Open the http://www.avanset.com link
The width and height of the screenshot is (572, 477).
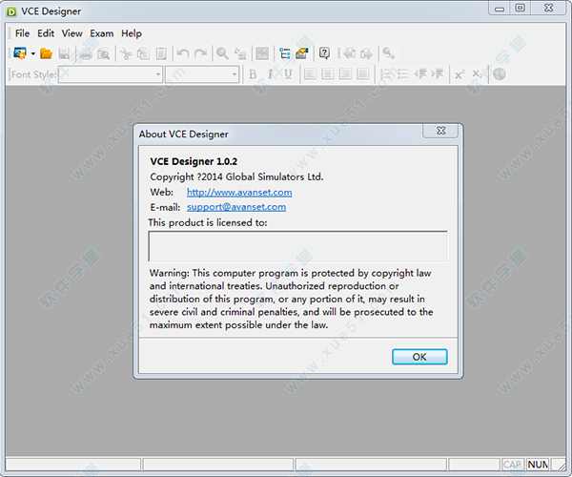coord(239,192)
